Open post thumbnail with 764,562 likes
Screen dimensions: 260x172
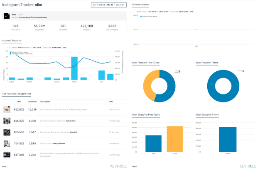[7, 143]
